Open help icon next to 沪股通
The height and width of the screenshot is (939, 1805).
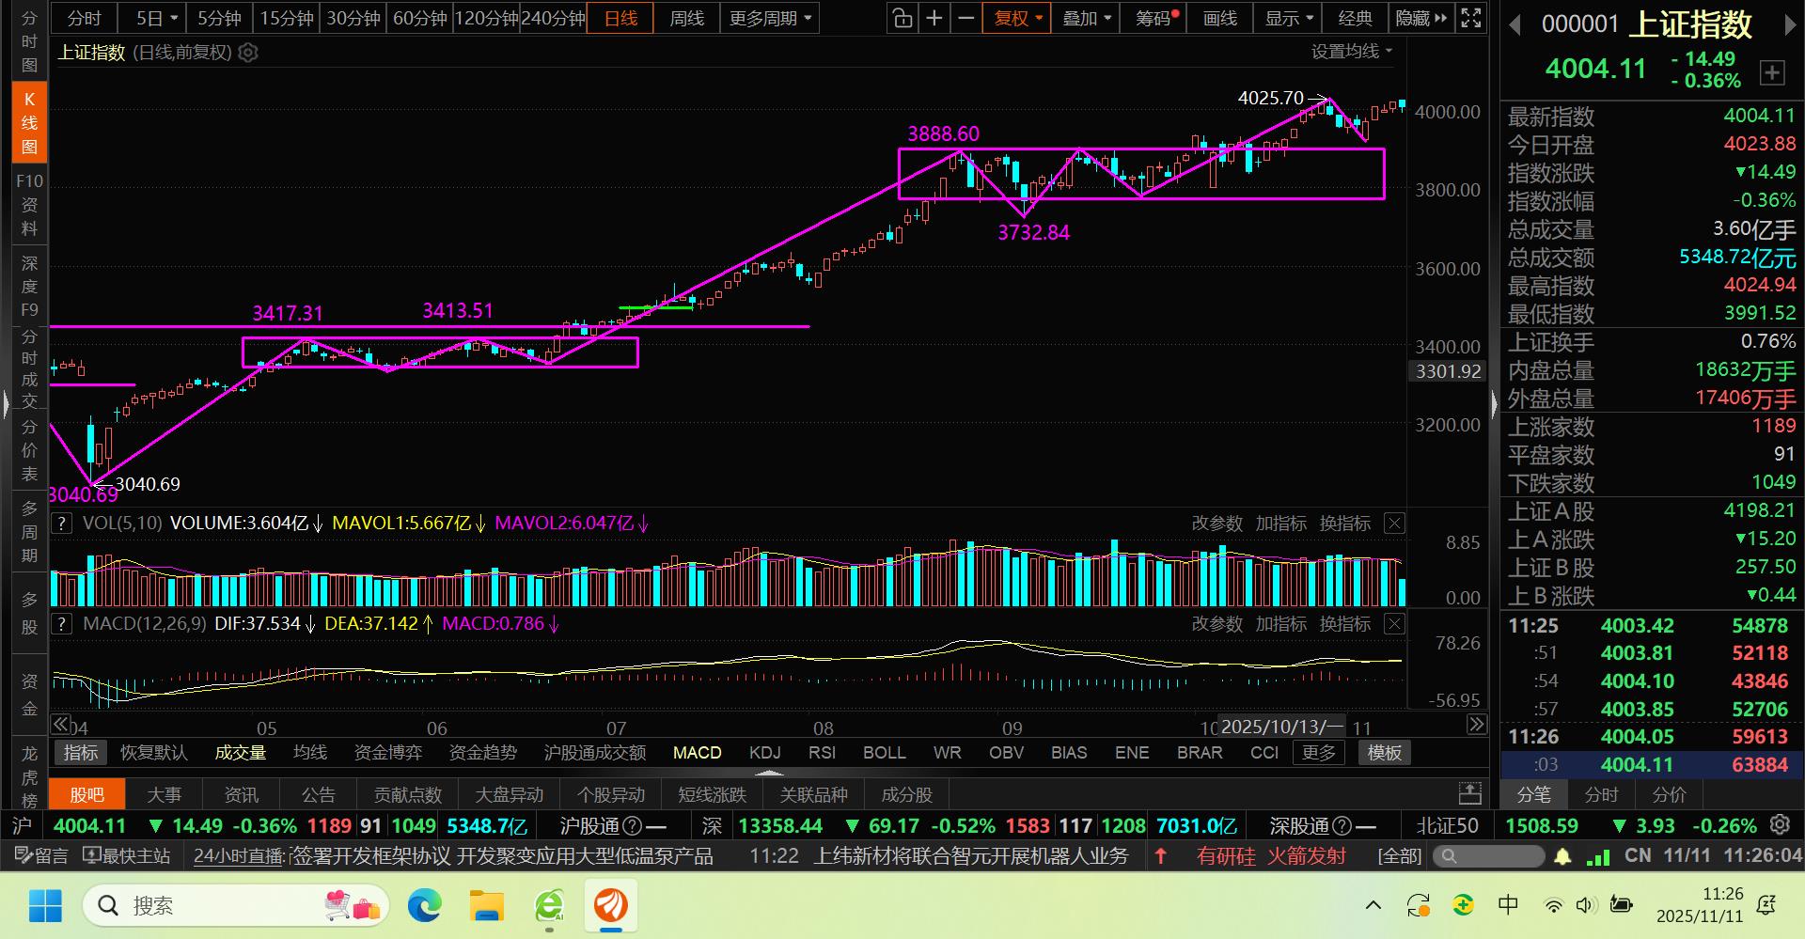pos(634,826)
